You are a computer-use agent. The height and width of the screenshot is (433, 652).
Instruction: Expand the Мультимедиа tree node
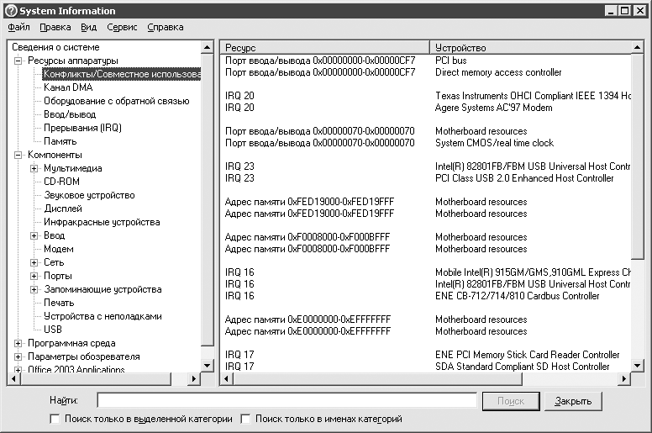coord(34,168)
